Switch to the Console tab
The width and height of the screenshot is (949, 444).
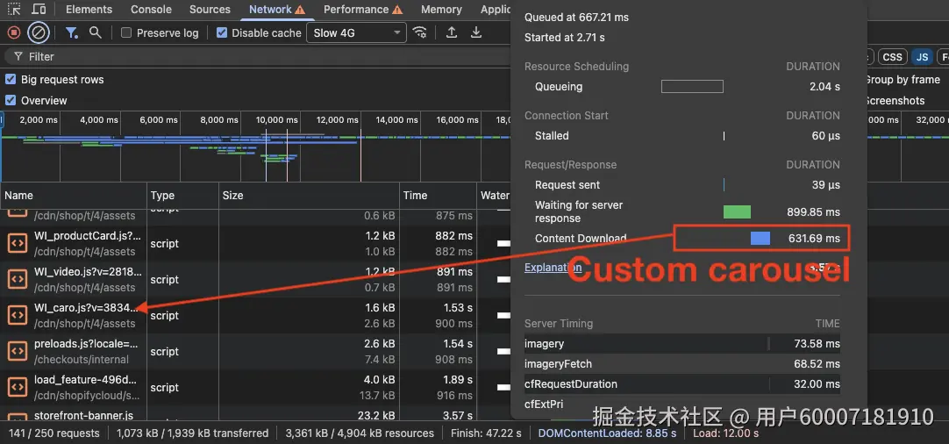click(x=151, y=10)
